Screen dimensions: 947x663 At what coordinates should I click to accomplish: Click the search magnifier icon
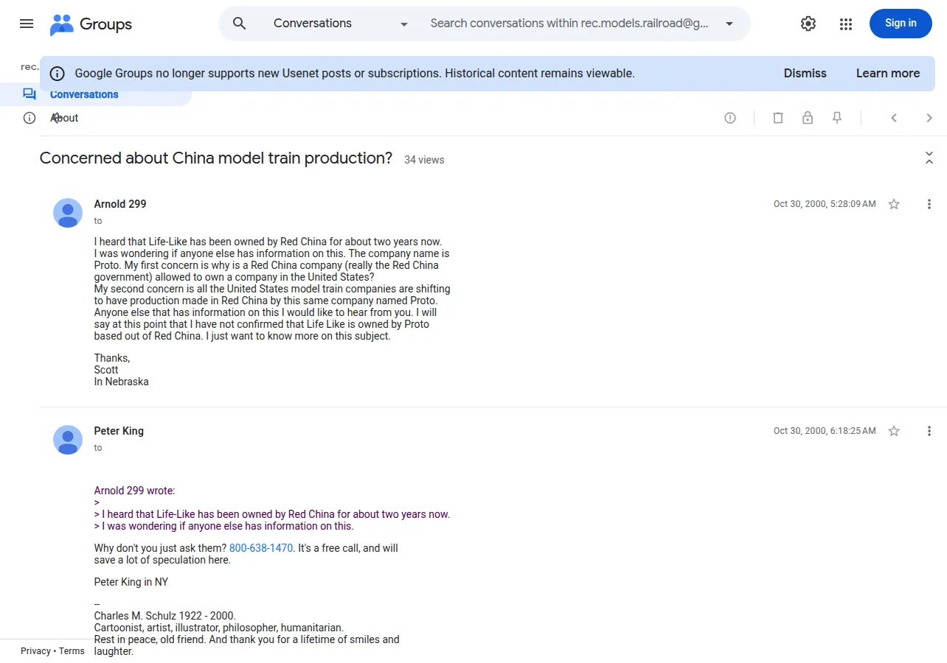click(x=239, y=24)
